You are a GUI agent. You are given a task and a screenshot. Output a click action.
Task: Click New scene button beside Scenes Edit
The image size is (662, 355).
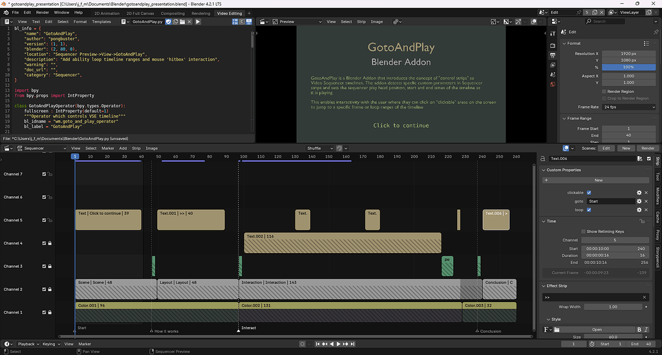(x=626, y=148)
